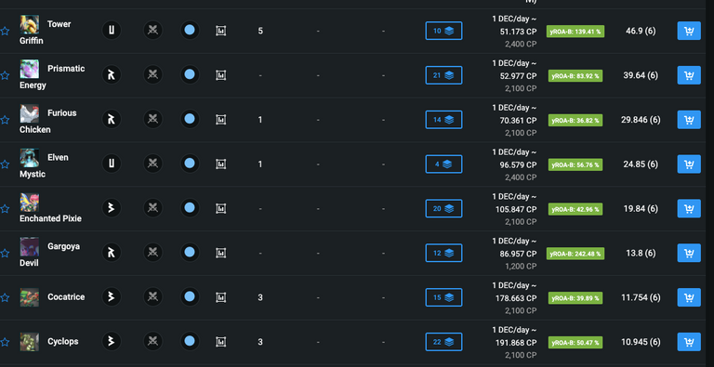Open Furious Chicken card thumbnail
The image size is (714, 367).
click(x=29, y=113)
